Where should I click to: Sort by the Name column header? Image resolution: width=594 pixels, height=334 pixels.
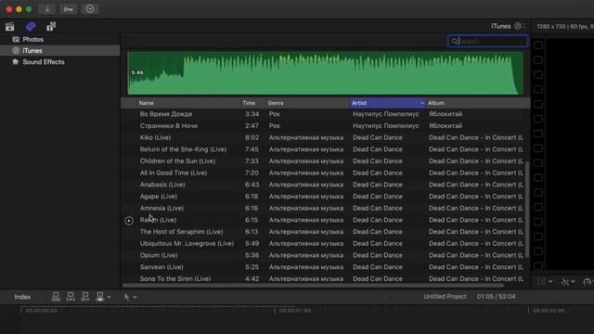click(147, 103)
